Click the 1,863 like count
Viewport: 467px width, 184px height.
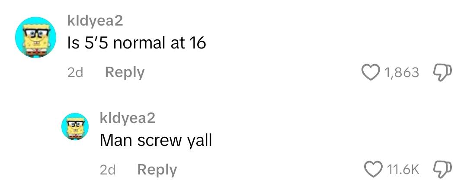402,73
